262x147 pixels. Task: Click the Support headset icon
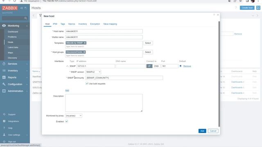[x=4, y=114]
